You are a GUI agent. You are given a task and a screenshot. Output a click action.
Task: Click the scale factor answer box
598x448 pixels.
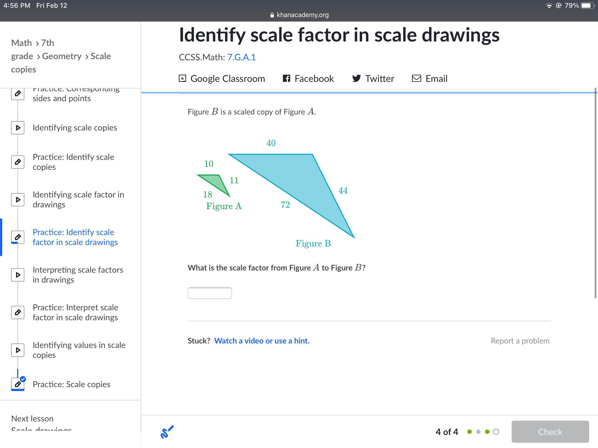point(210,293)
